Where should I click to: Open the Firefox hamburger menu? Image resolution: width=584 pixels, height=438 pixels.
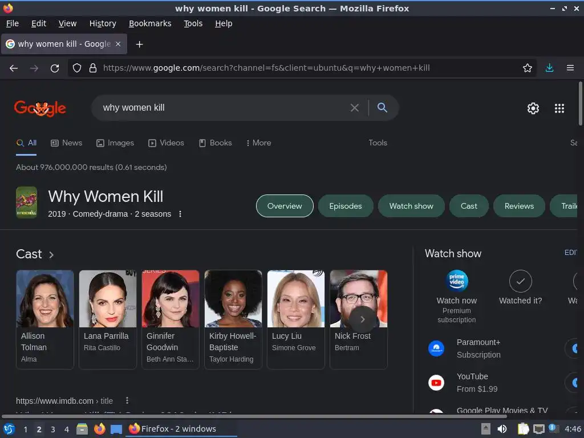pos(570,68)
